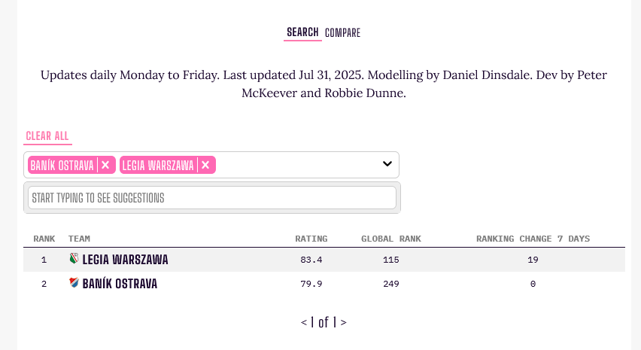This screenshot has width=641, height=350.
Task: Expand the team selection dropdown arrow
Action: tap(387, 164)
